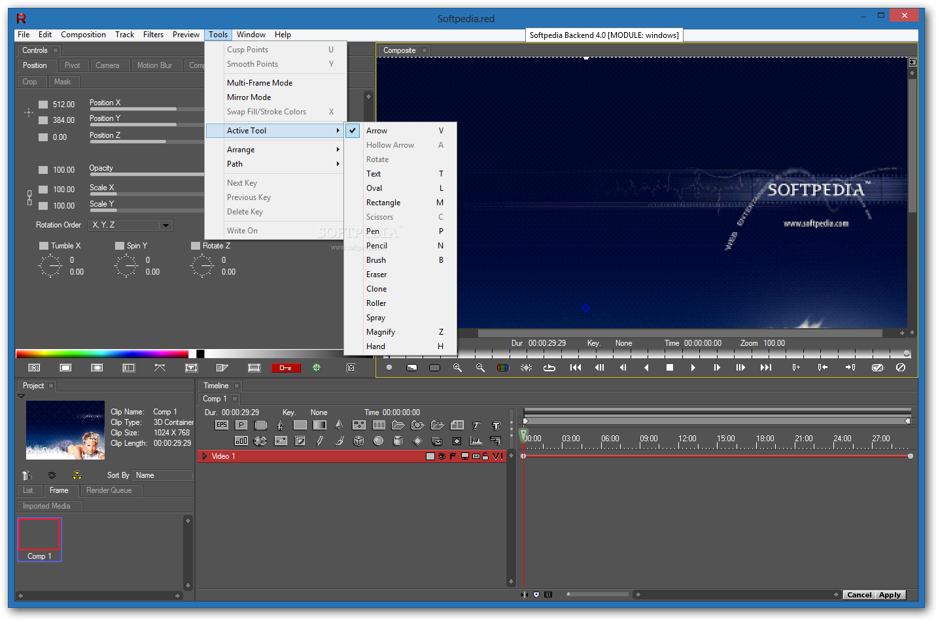This screenshot has width=938, height=621.
Task: Select the Comp 1 thumbnail in Imported Media
Action: [x=39, y=540]
